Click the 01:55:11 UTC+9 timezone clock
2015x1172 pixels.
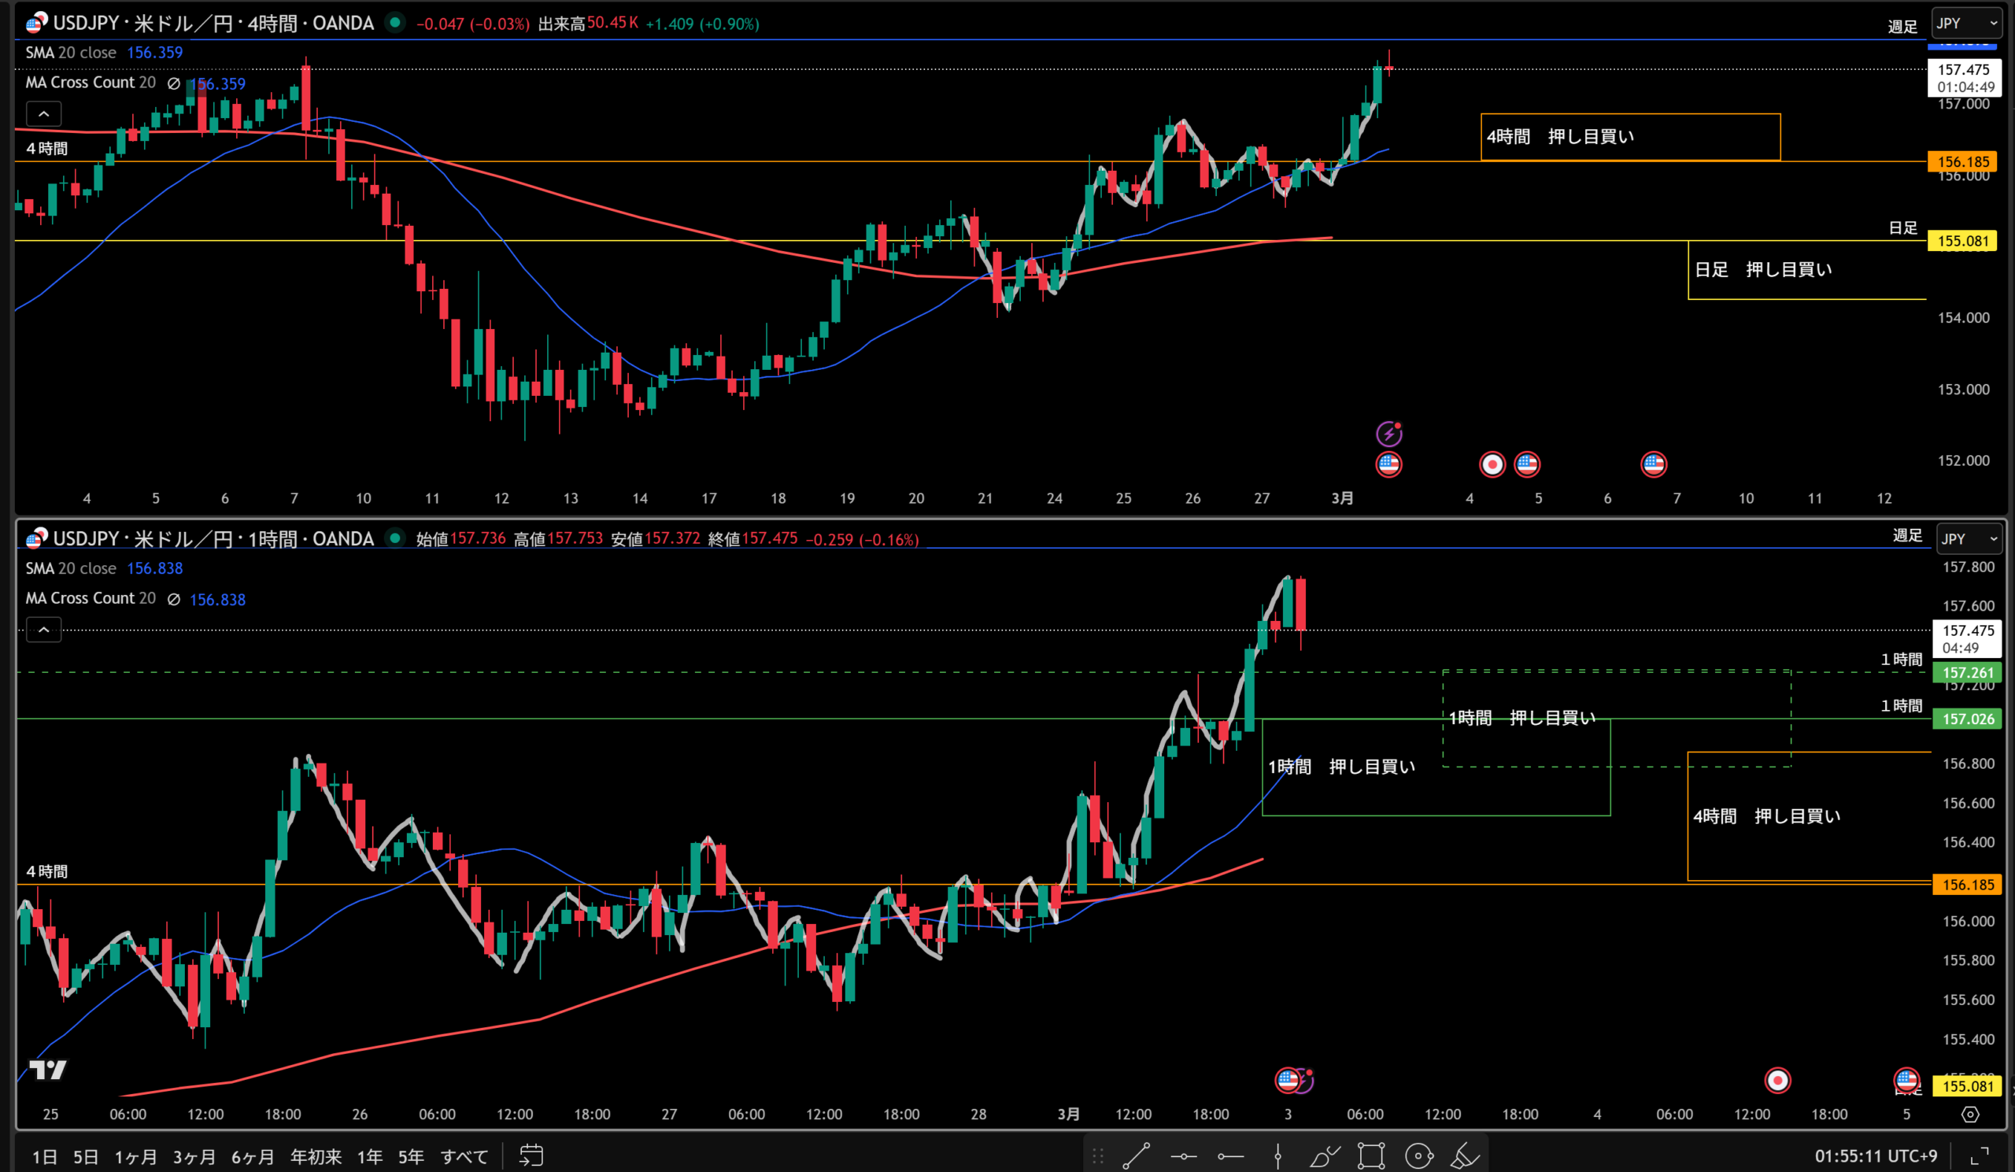pyautogui.click(x=1875, y=1156)
